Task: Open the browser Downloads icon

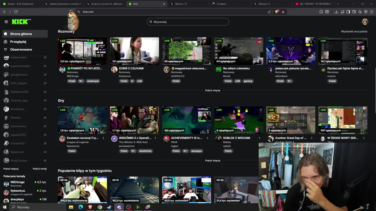Action: (336, 12)
